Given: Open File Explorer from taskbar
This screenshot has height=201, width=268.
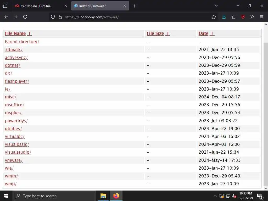Looking at the screenshot, I should pos(103,196).
